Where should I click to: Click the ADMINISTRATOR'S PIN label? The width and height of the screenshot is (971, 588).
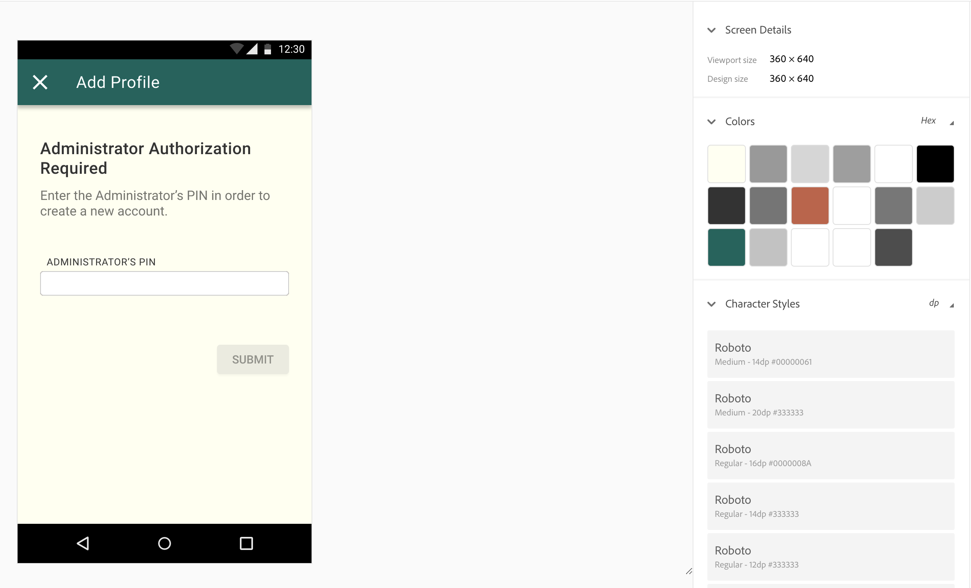[x=101, y=262]
